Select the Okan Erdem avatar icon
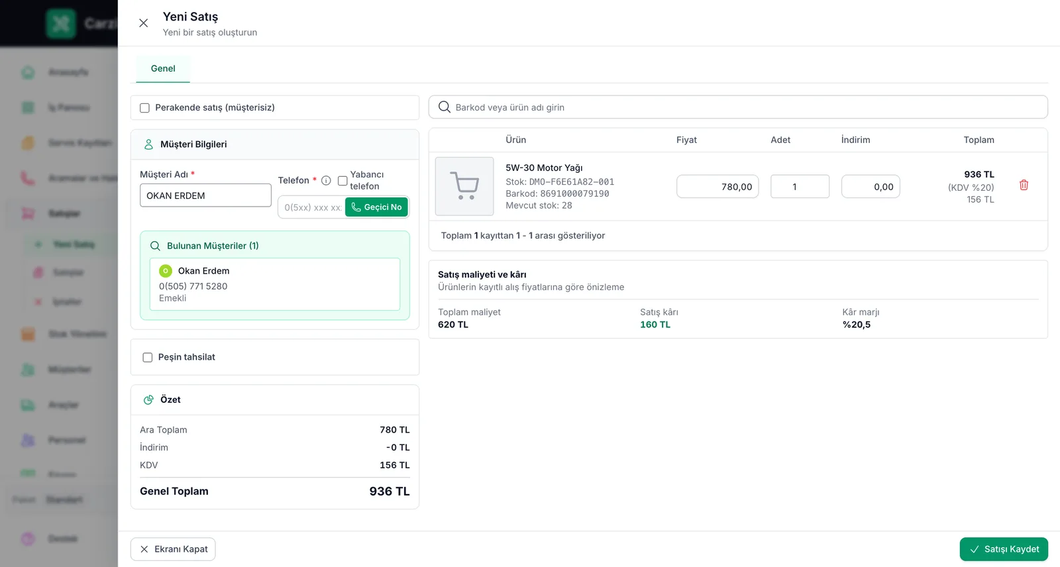 coord(166,271)
